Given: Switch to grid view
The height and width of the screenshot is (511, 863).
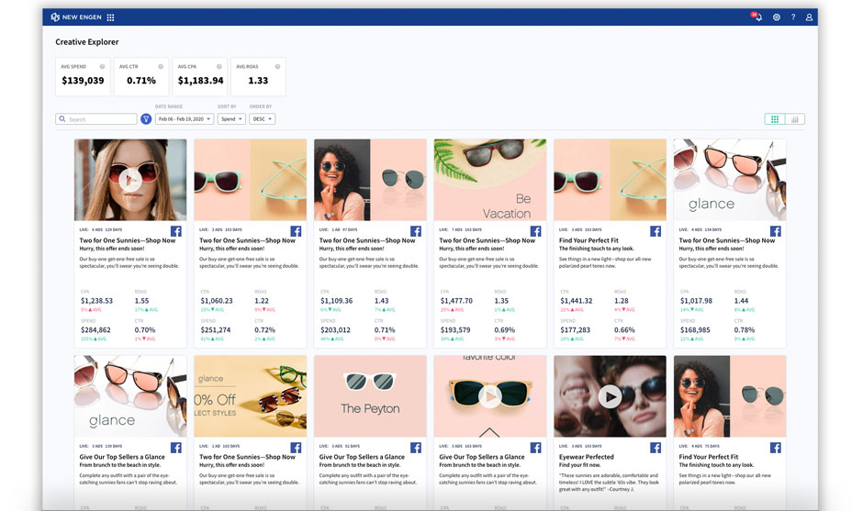Looking at the screenshot, I should (774, 119).
